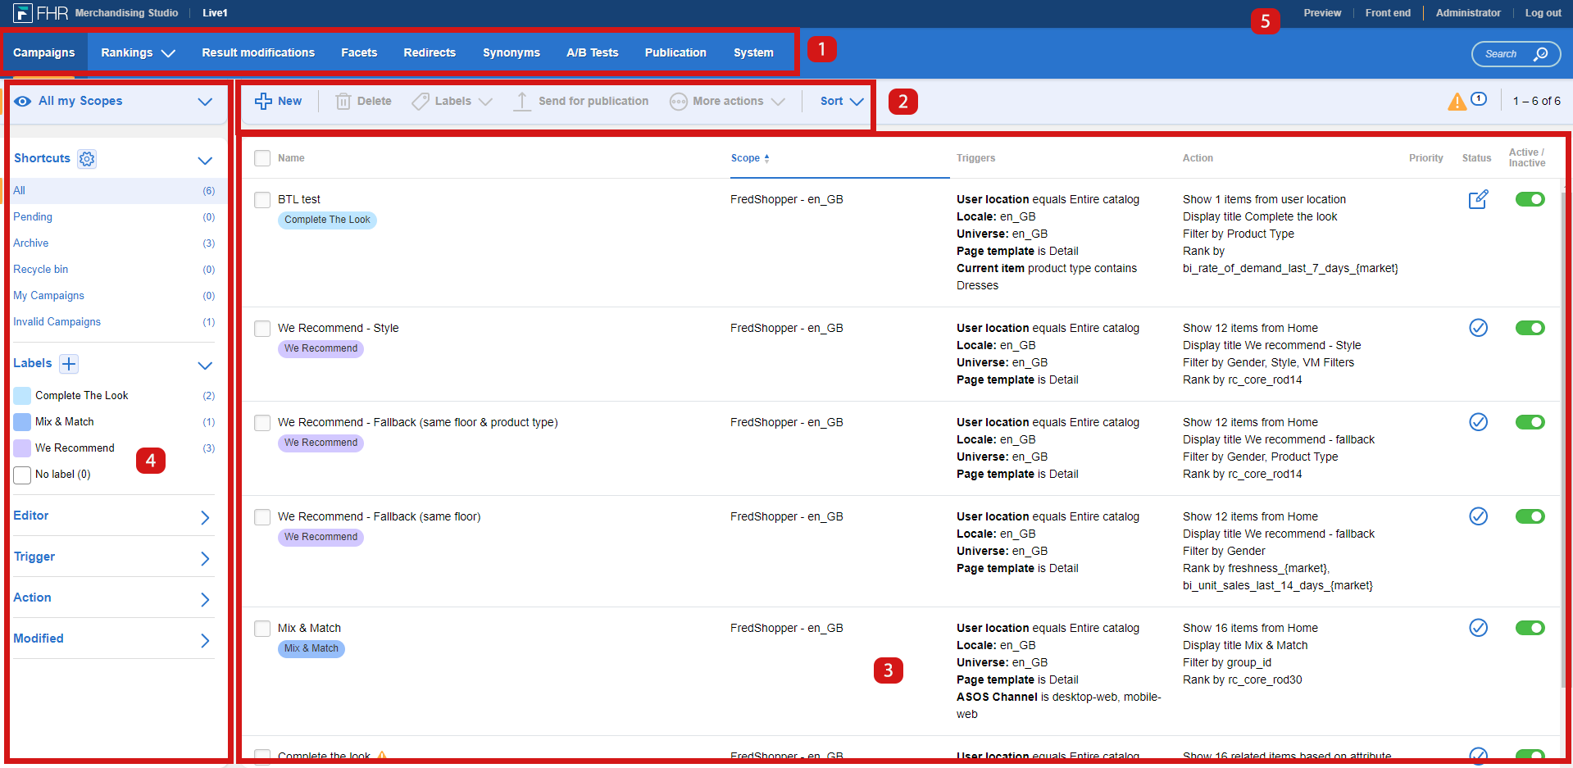Click the Labels tag icon in toolbar
Image resolution: width=1573 pixels, height=768 pixels.
click(420, 101)
